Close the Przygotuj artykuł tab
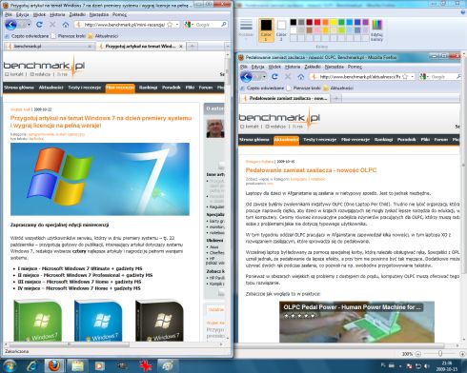Viewport: 467px width, 373px height. (181, 47)
